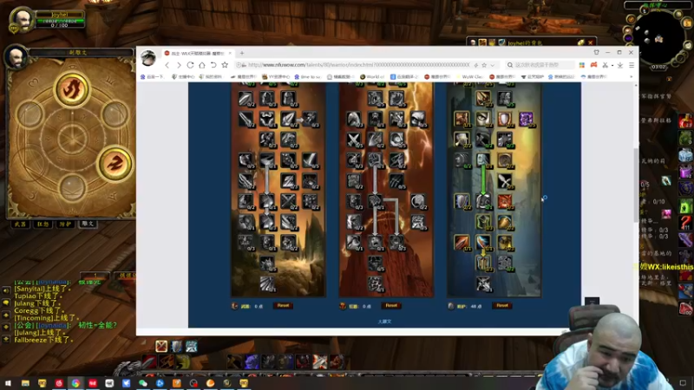Open Windows Start menu
Screen dimensions: 694x390
pos(8,383)
